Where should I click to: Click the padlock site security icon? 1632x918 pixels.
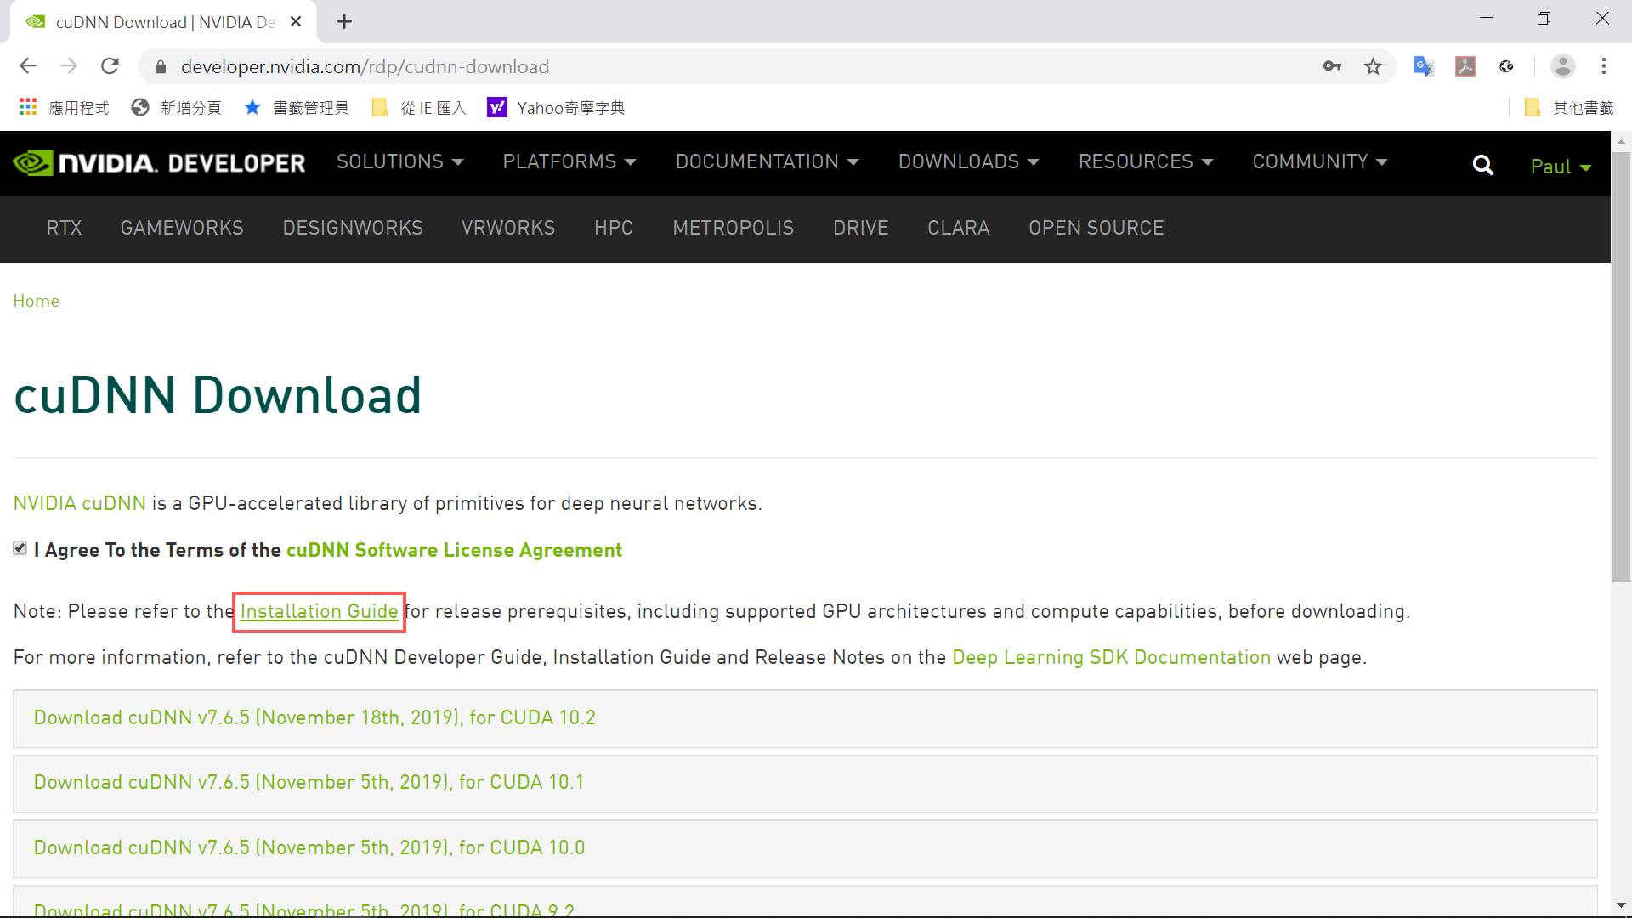161,66
